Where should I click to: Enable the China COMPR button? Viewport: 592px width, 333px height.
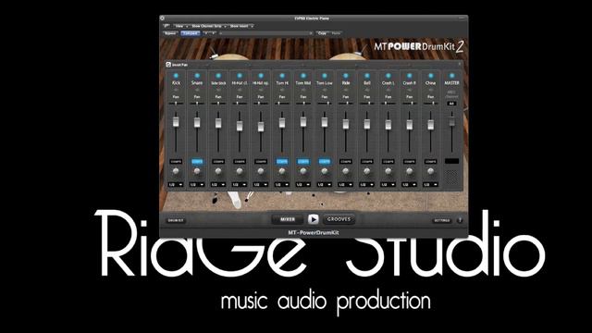430,162
